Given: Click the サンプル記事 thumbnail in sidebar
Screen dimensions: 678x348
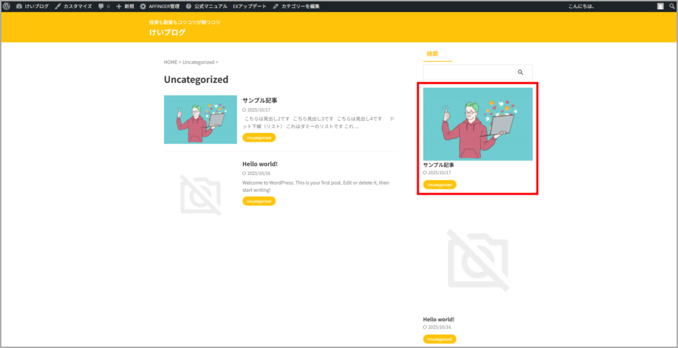Looking at the screenshot, I should pos(478,124).
